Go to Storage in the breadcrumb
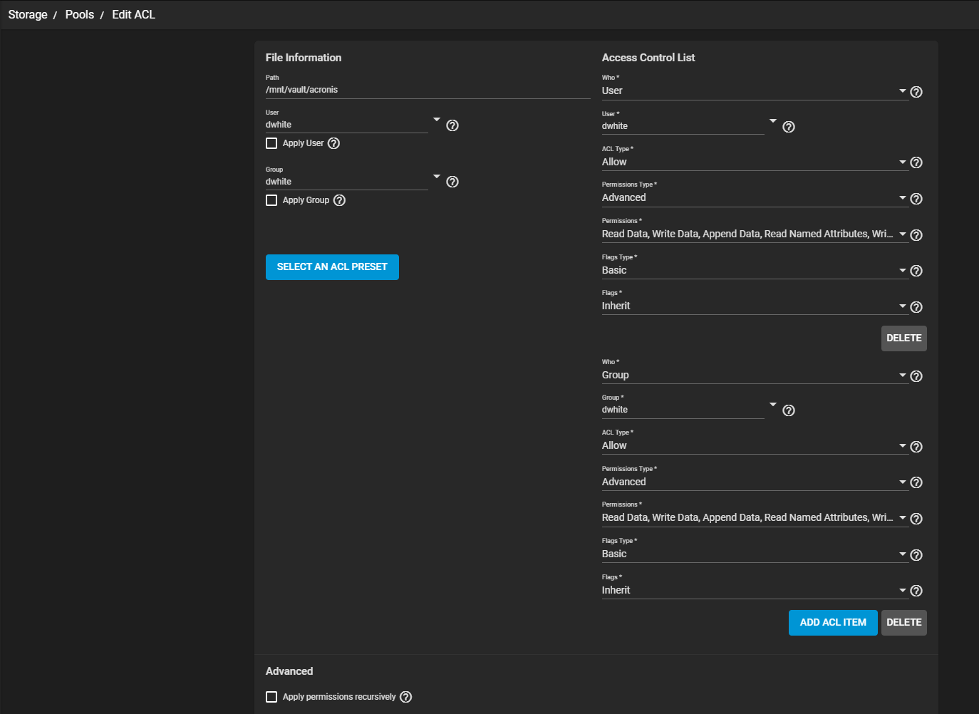This screenshot has height=714, width=979. click(28, 15)
